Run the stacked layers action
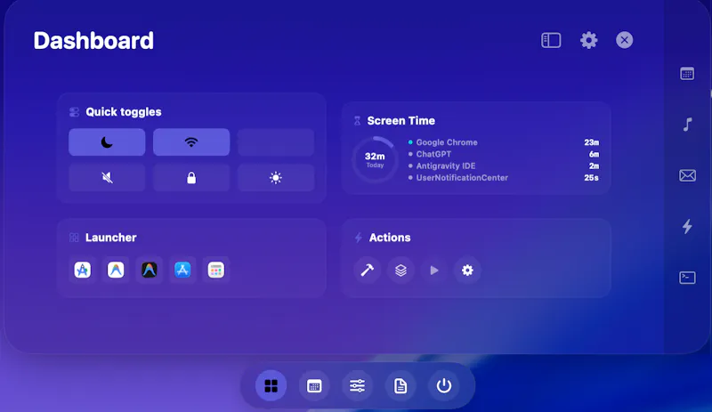712x412 pixels. coord(400,271)
